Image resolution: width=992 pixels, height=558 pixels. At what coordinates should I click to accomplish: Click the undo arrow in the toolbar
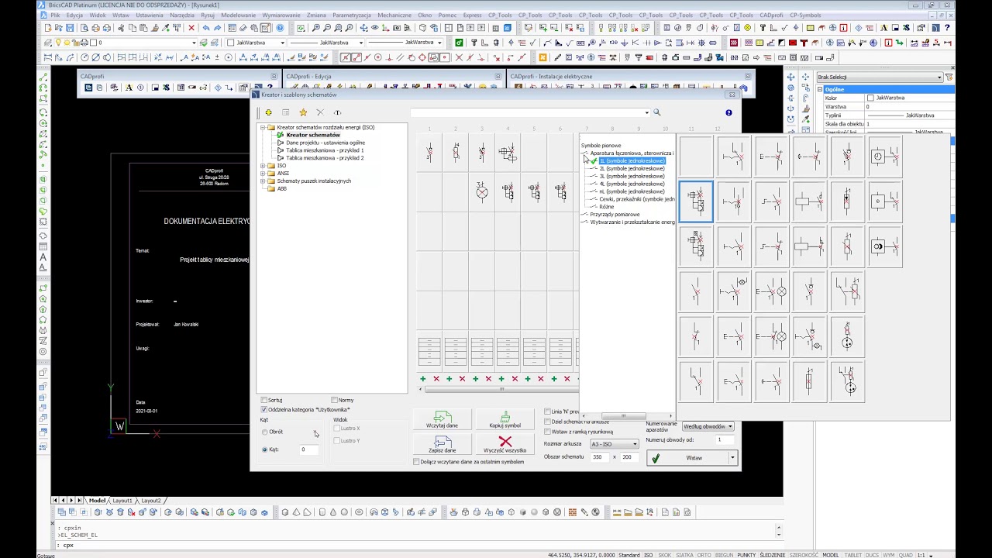pyautogui.click(x=206, y=28)
